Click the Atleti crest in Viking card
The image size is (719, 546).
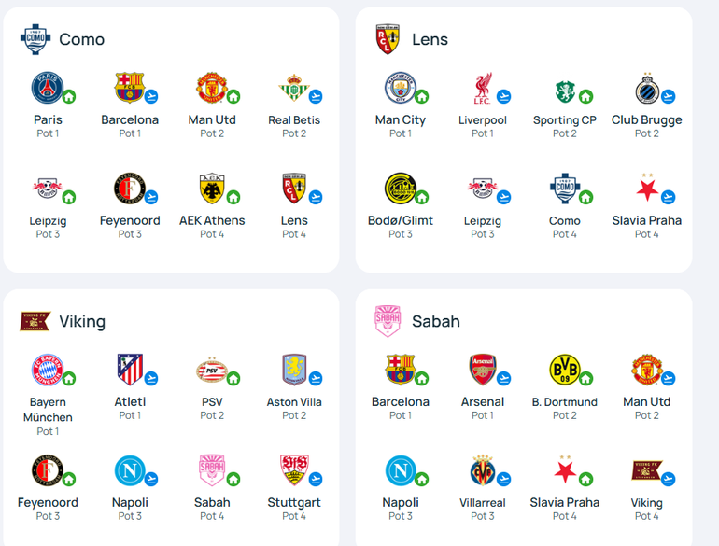point(130,370)
